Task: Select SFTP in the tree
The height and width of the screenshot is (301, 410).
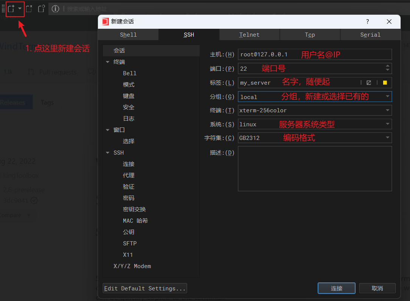Action: click(130, 244)
